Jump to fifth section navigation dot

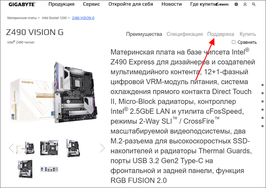262,118
